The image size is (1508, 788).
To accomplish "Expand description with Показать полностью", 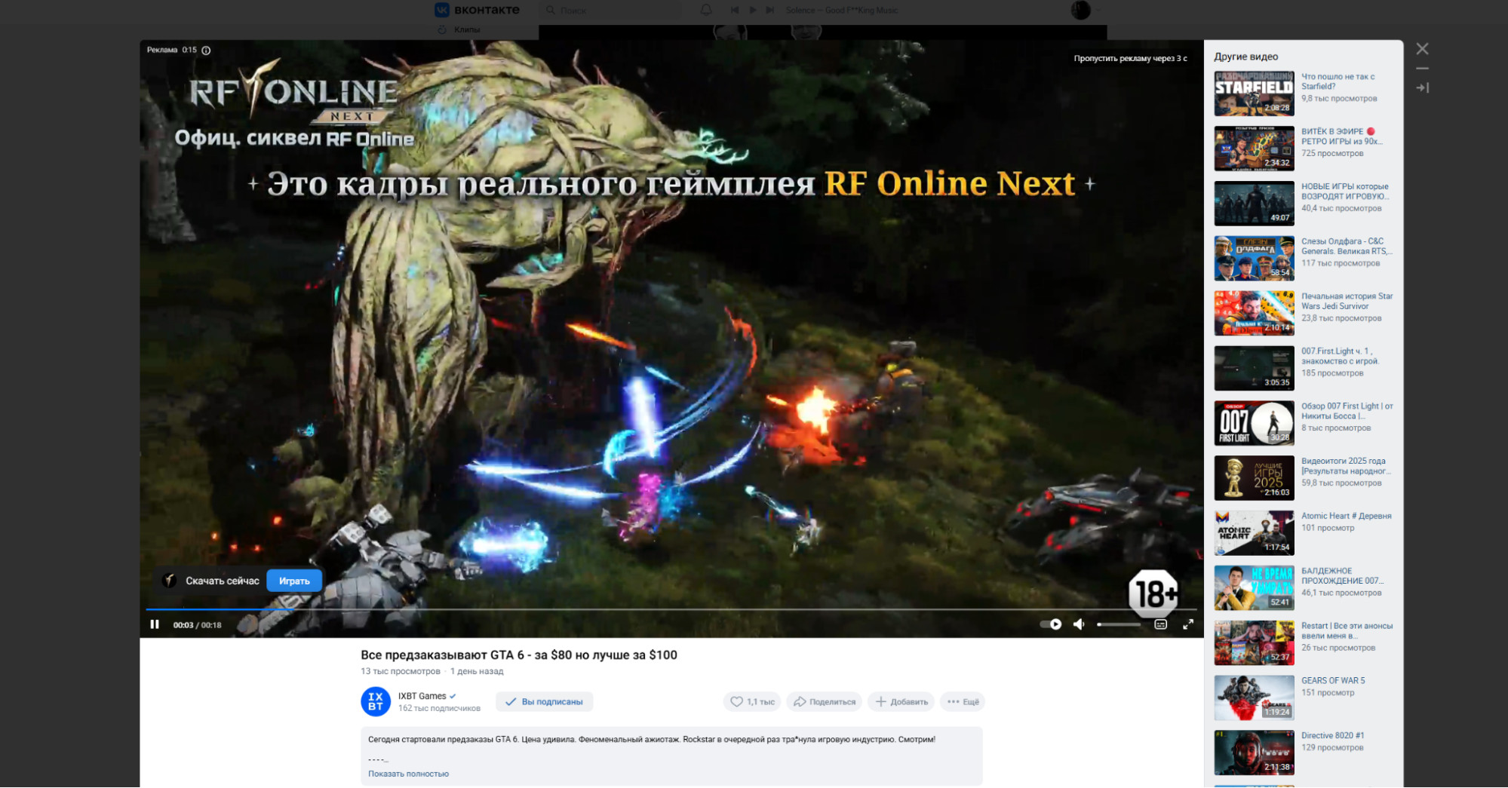I will (x=408, y=774).
